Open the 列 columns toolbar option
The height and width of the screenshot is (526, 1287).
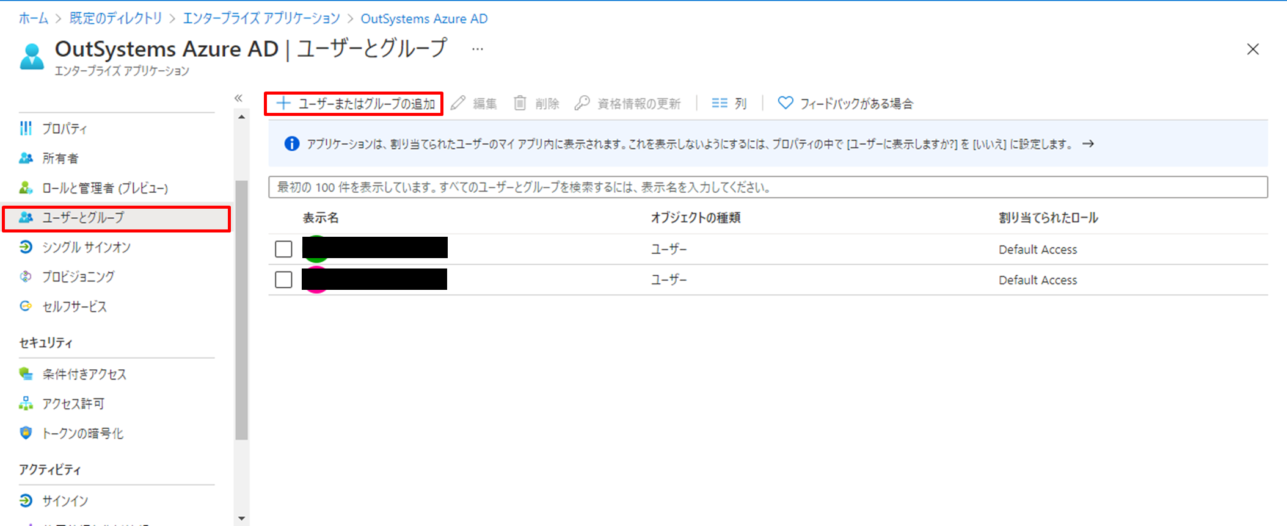(x=729, y=104)
